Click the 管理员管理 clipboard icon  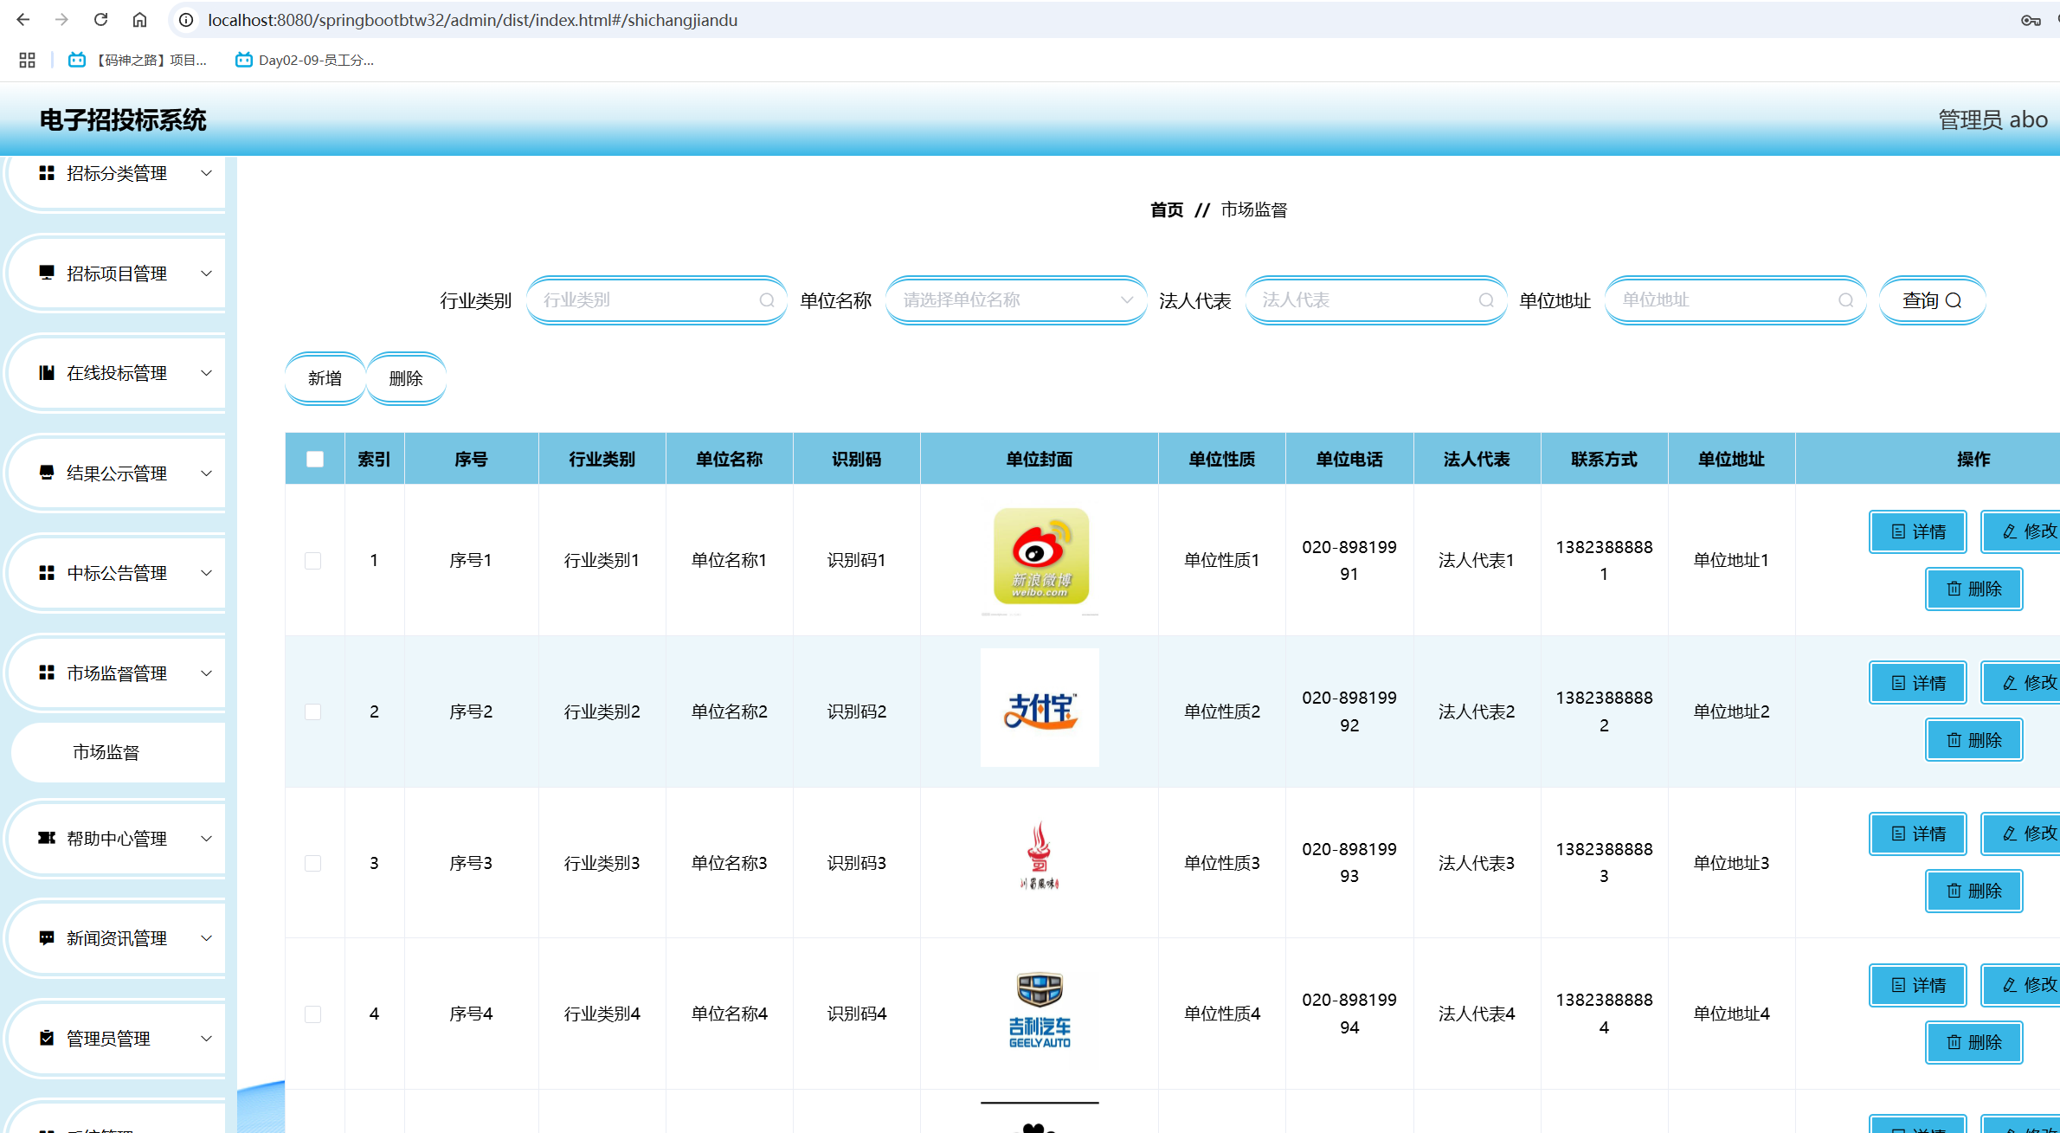click(47, 1038)
